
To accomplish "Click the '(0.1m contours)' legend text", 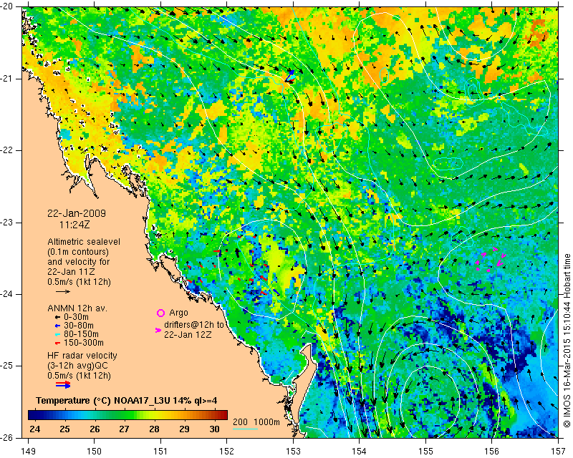I will pyautogui.click(x=78, y=252).
